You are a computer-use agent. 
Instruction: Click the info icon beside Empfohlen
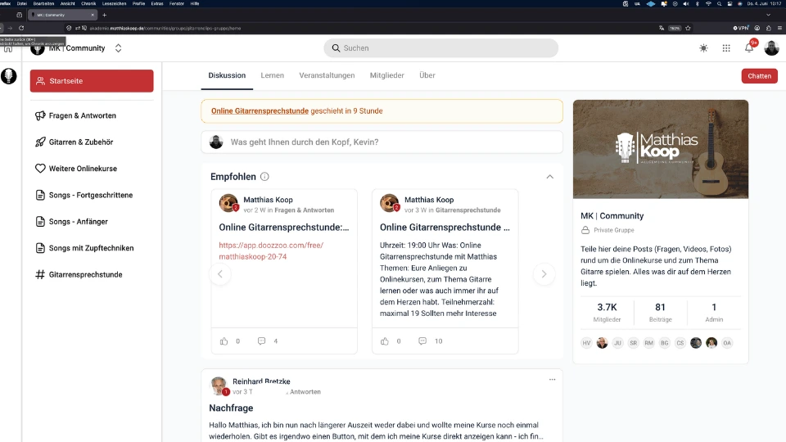coord(264,177)
